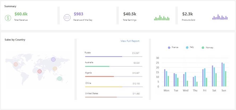Click the shopping cart Revenue of the Day icon

(67, 18)
